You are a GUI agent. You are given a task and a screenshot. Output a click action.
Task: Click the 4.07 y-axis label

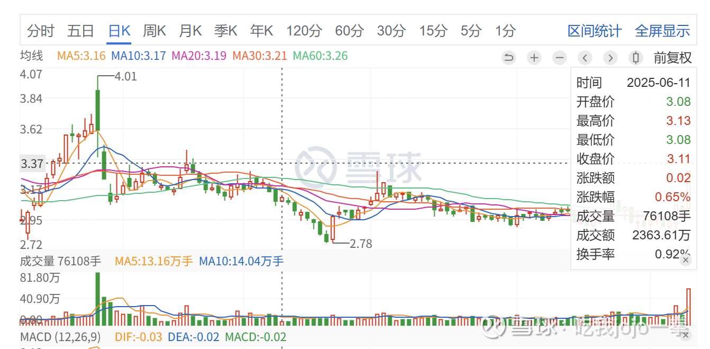pos(31,74)
